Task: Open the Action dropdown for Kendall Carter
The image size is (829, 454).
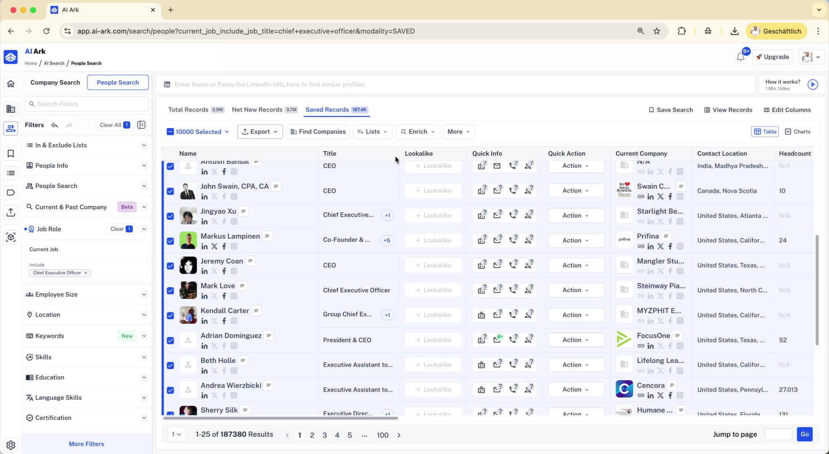Action: (576, 315)
